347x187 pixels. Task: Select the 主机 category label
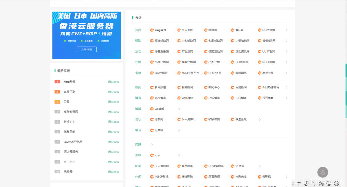click(138, 155)
